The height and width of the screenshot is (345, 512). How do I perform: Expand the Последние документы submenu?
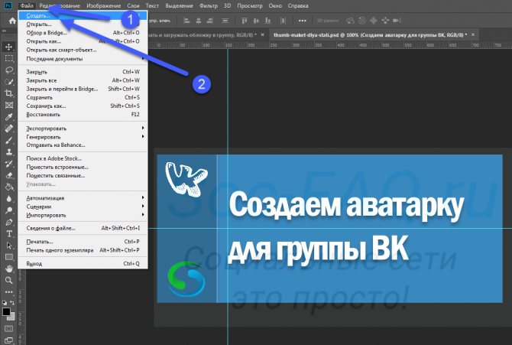83,59
